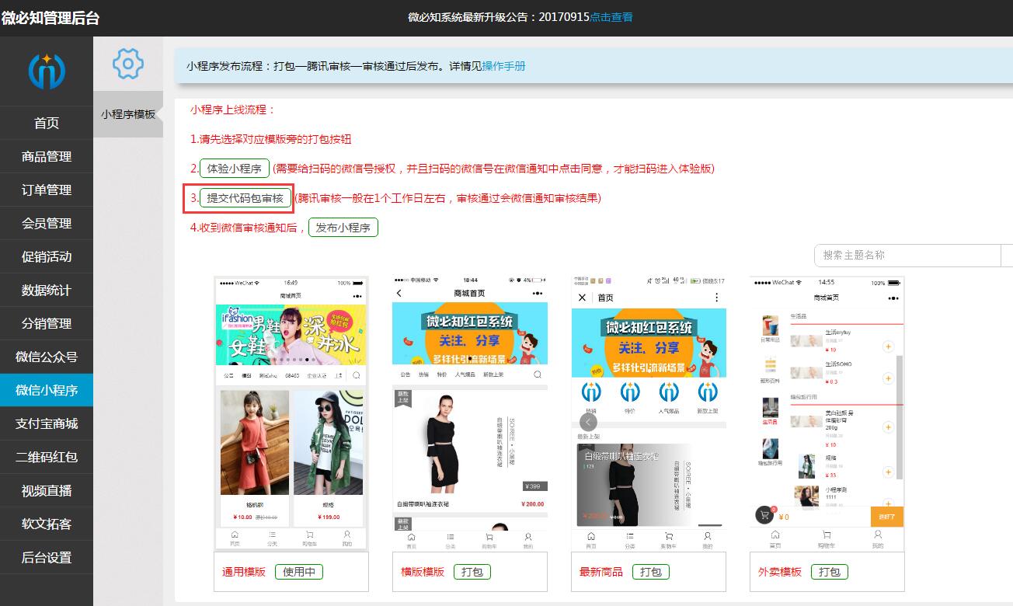Image resolution: width=1013 pixels, height=606 pixels.
Task: Open 首页 in the sidebar
Action: (47, 122)
